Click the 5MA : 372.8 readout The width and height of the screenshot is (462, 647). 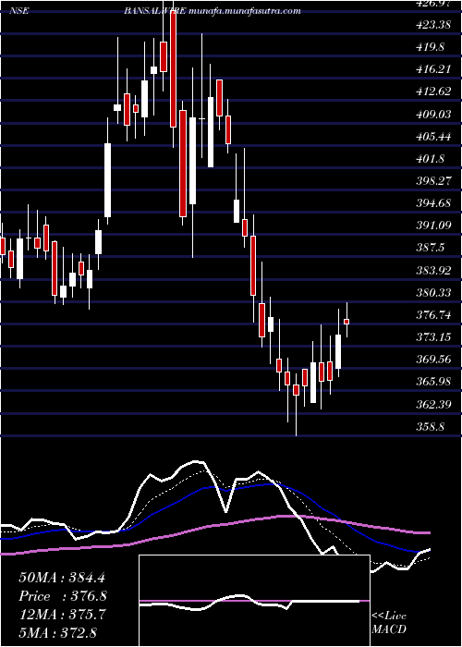pyautogui.click(x=57, y=632)
